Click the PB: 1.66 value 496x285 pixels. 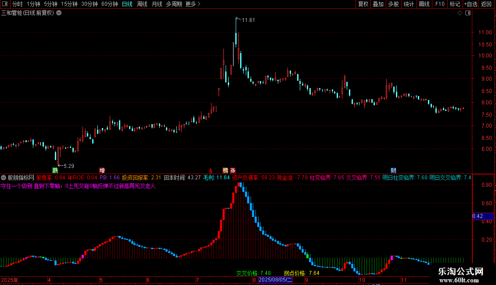110,178
